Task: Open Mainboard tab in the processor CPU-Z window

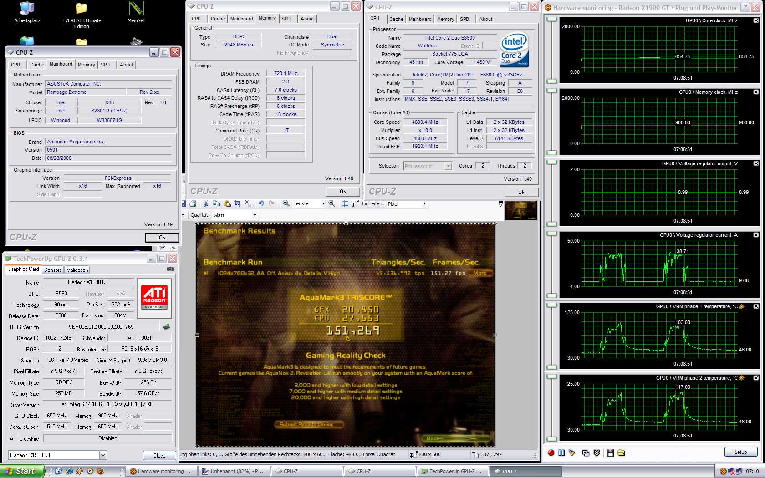Action: pos(420,19)
